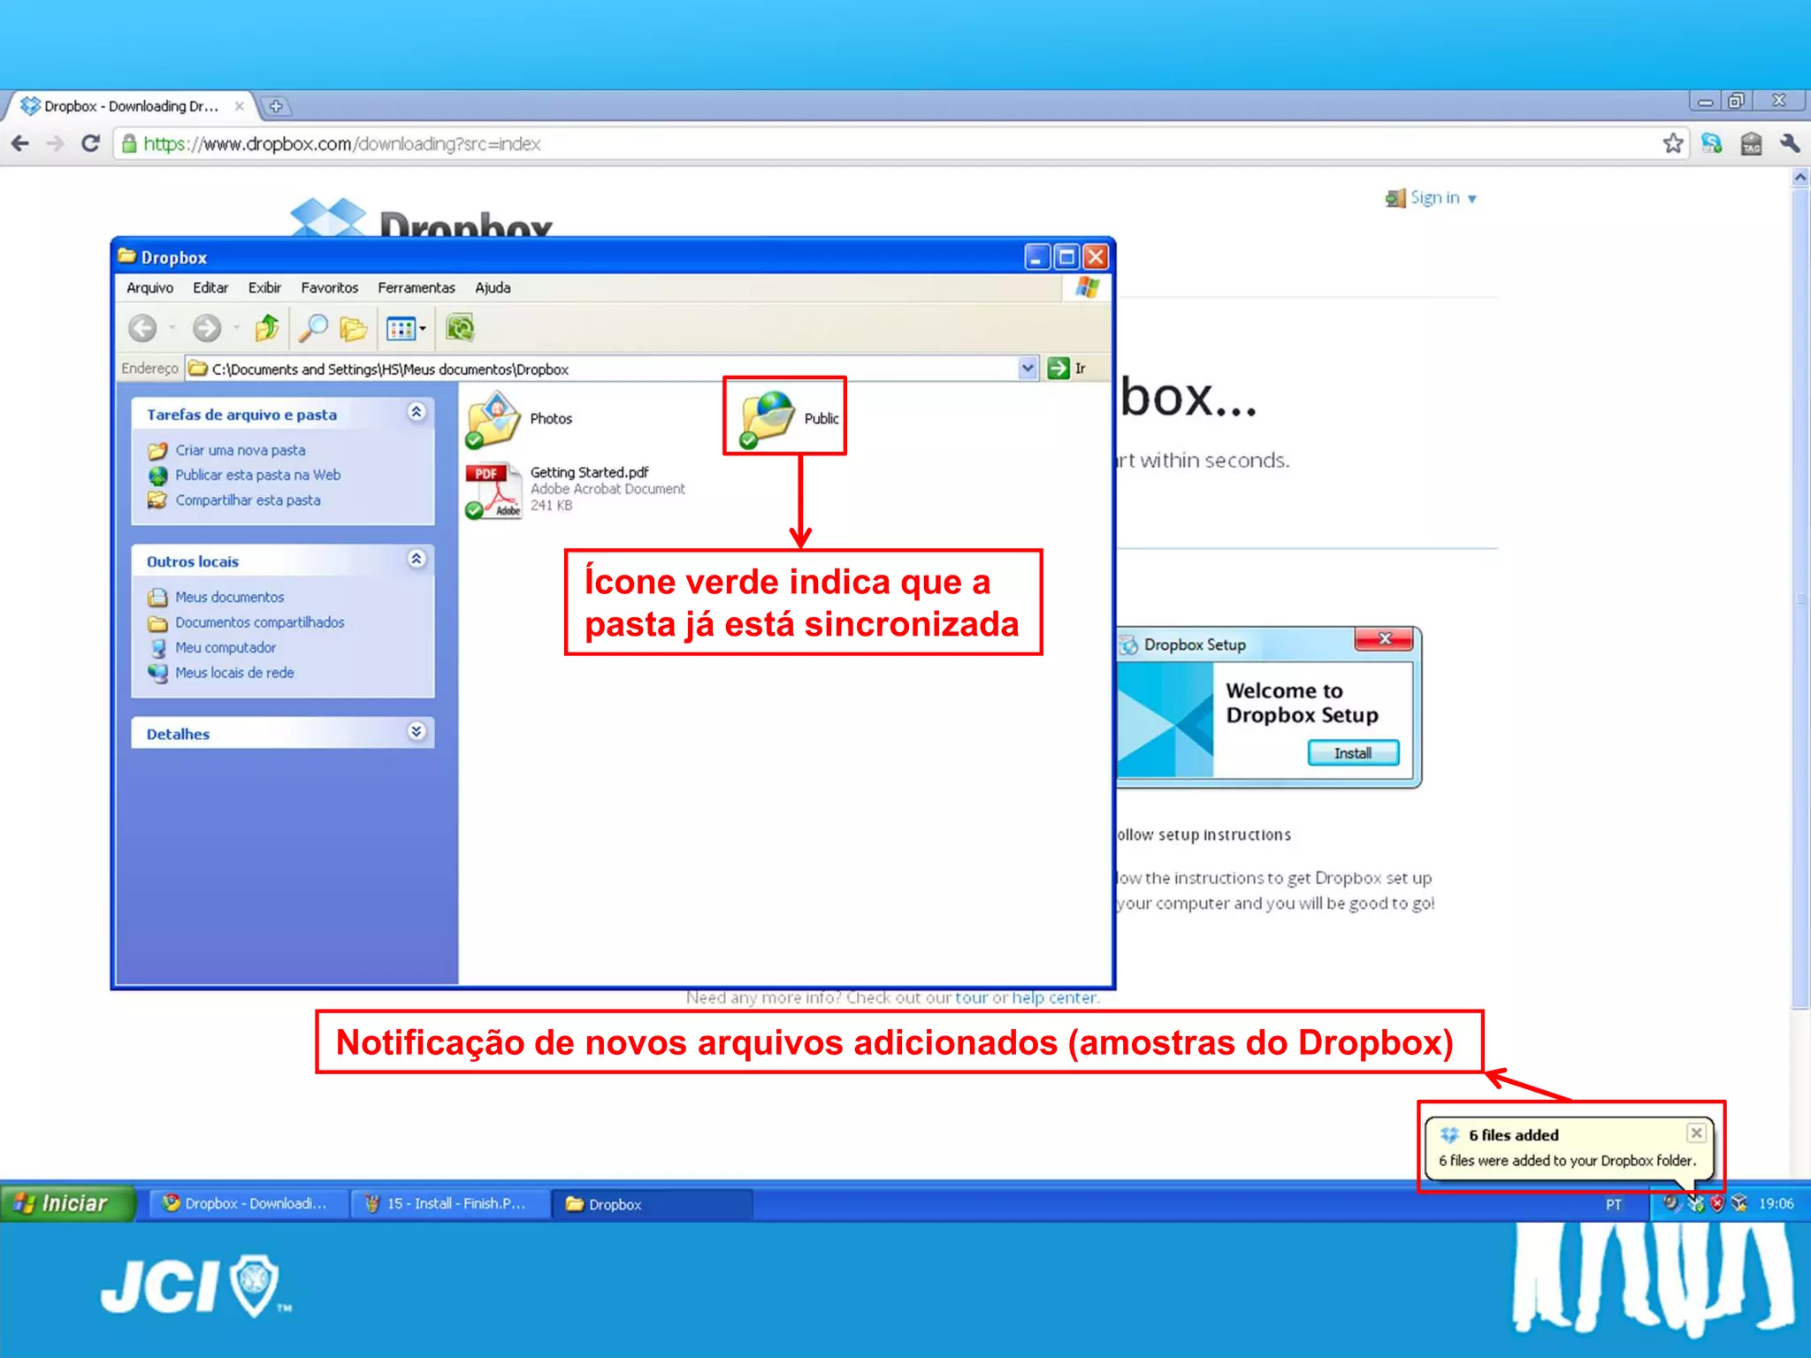Click browser forward arrow
The height and width of the screenshot is (1358, 1811).
[56, 143]
